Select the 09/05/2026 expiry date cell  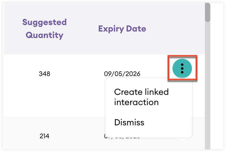122,74
